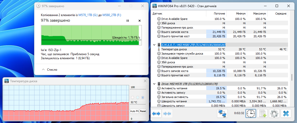Click the 46 °C average temperature value
297x123 pixels.
point(282,49)
